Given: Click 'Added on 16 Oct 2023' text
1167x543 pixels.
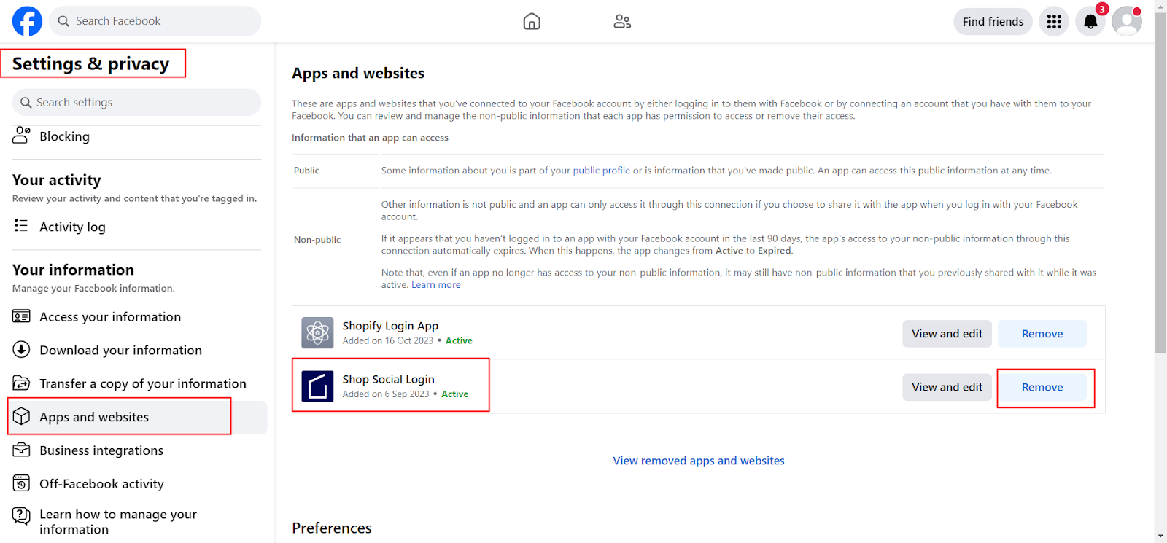Looking at the screenshot, I should [x=388, y=340].
